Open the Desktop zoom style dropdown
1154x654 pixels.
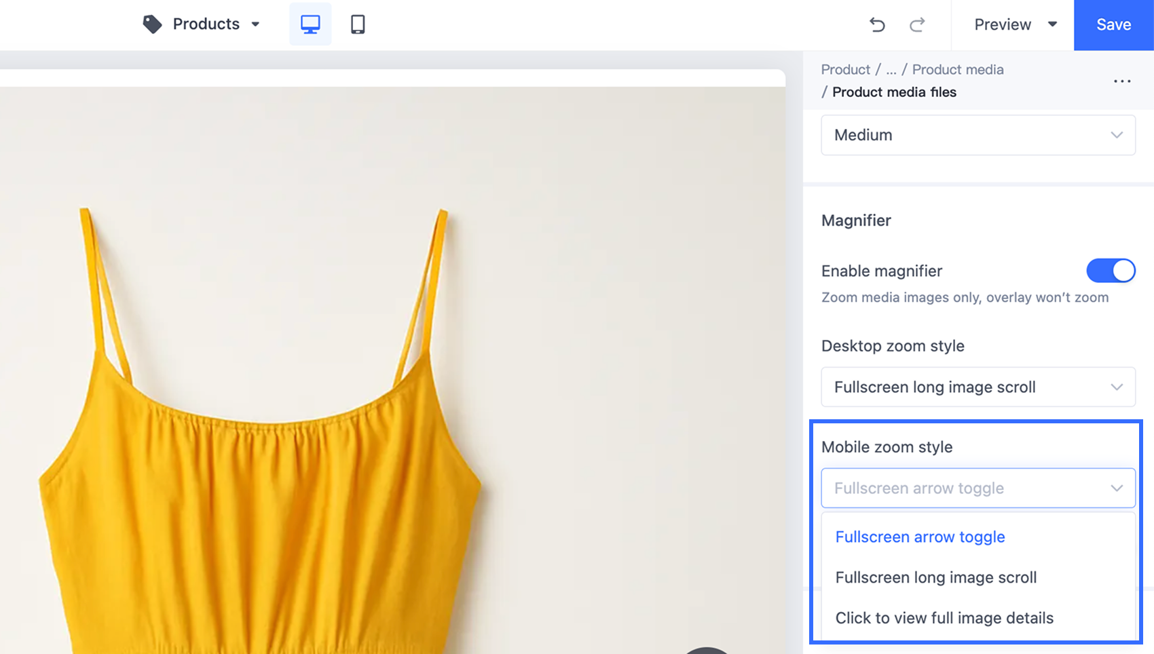978,387
